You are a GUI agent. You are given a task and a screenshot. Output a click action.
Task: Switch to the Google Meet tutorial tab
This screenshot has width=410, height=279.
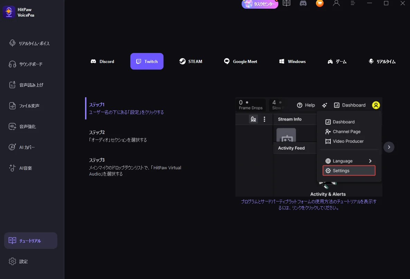[x=241, y=61]
